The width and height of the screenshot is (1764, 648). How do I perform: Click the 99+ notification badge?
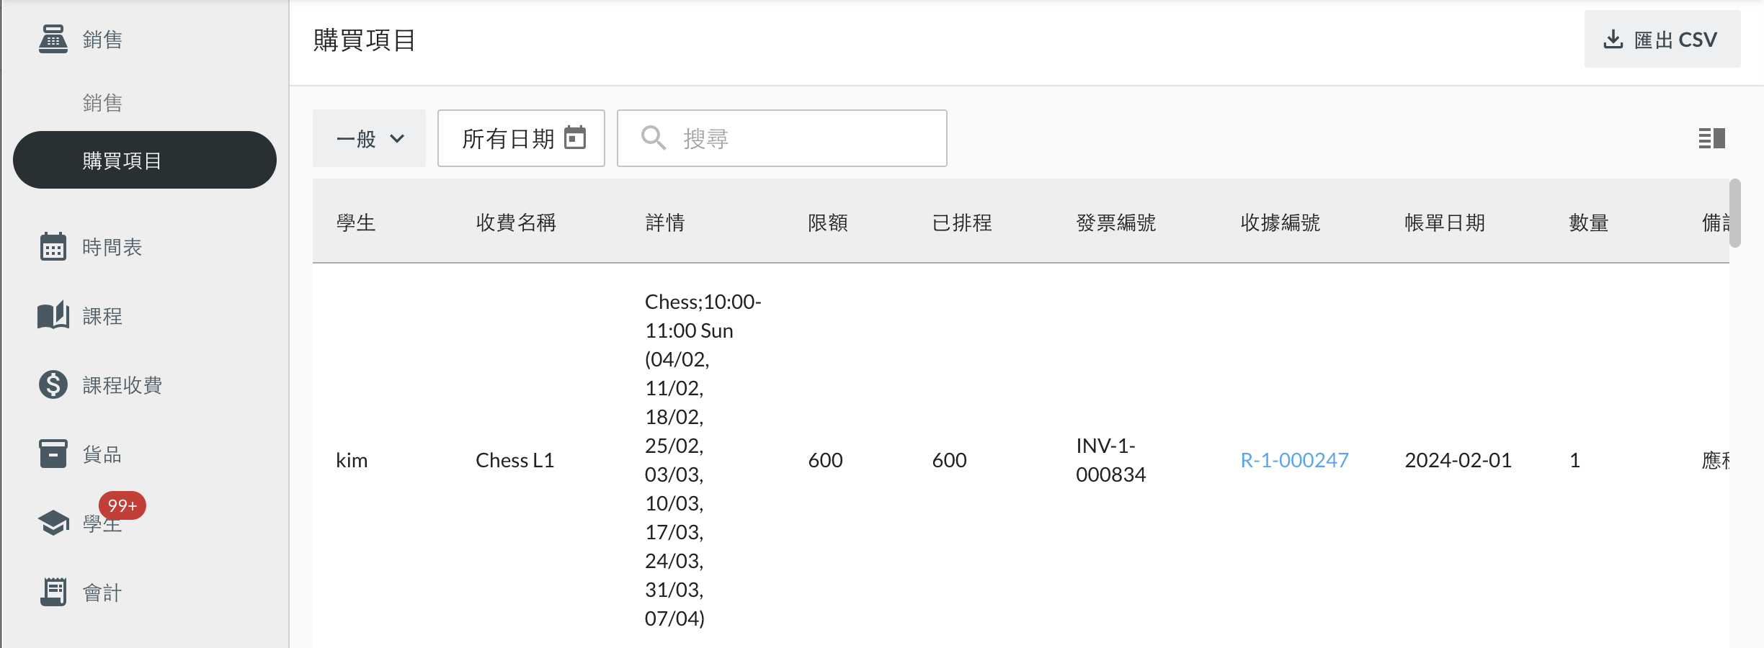click(122, 505)
